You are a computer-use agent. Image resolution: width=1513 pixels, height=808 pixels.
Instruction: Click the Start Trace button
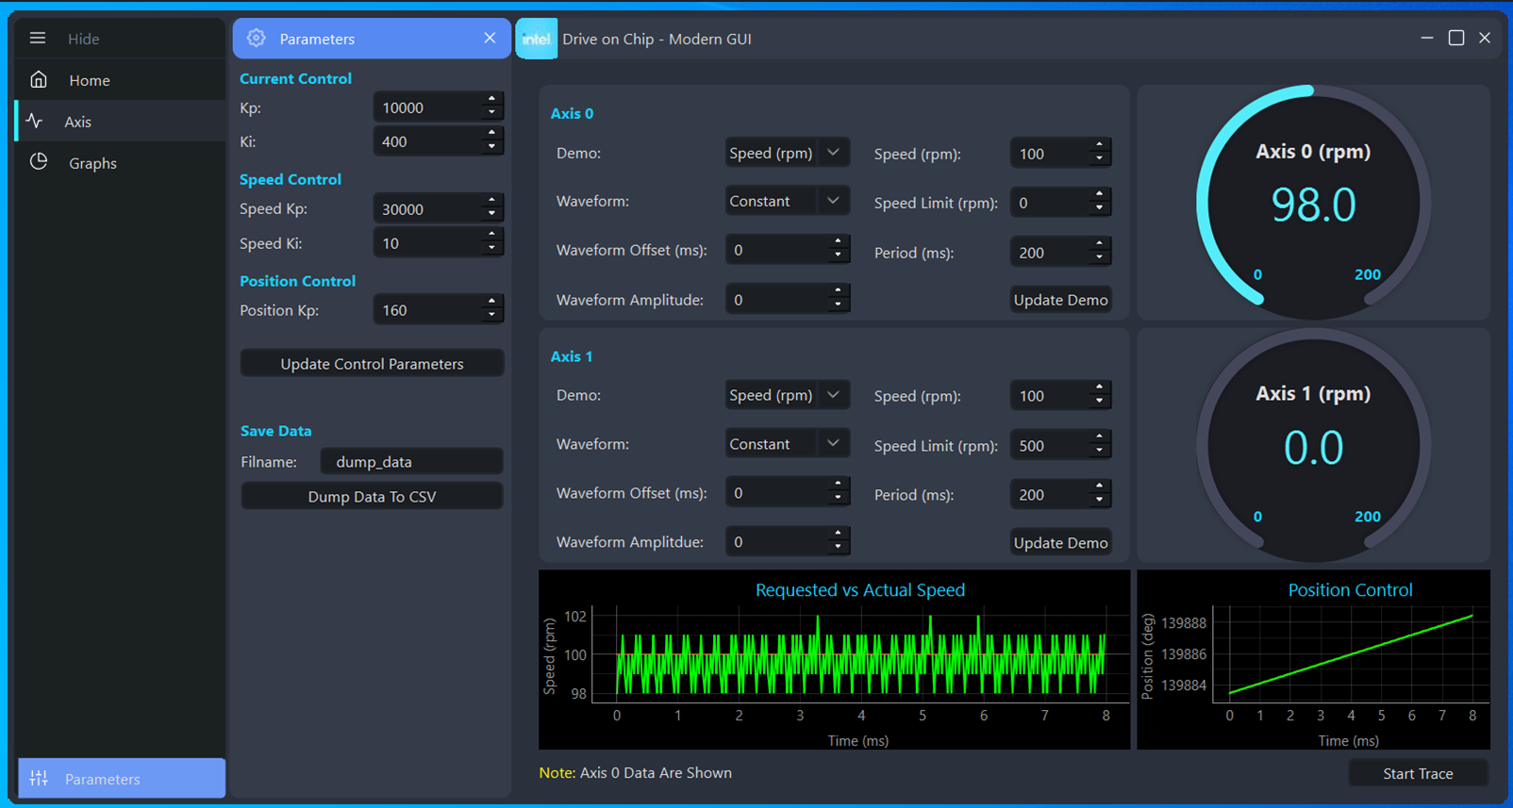(1418, 773)
